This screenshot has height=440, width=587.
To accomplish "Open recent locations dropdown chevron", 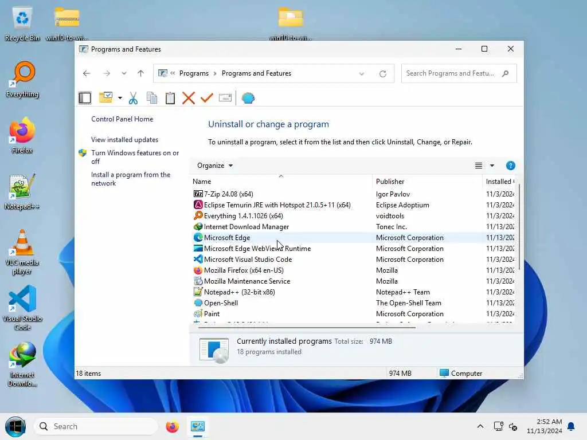I will click(x=124, y=73).
